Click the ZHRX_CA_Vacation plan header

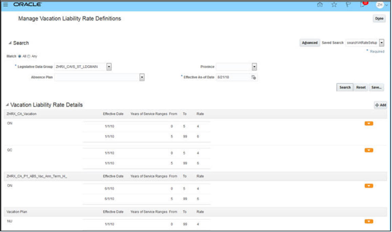(21, 114)
